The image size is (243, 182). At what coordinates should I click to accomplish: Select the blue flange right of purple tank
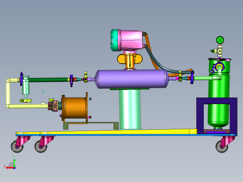pos(192,77)
